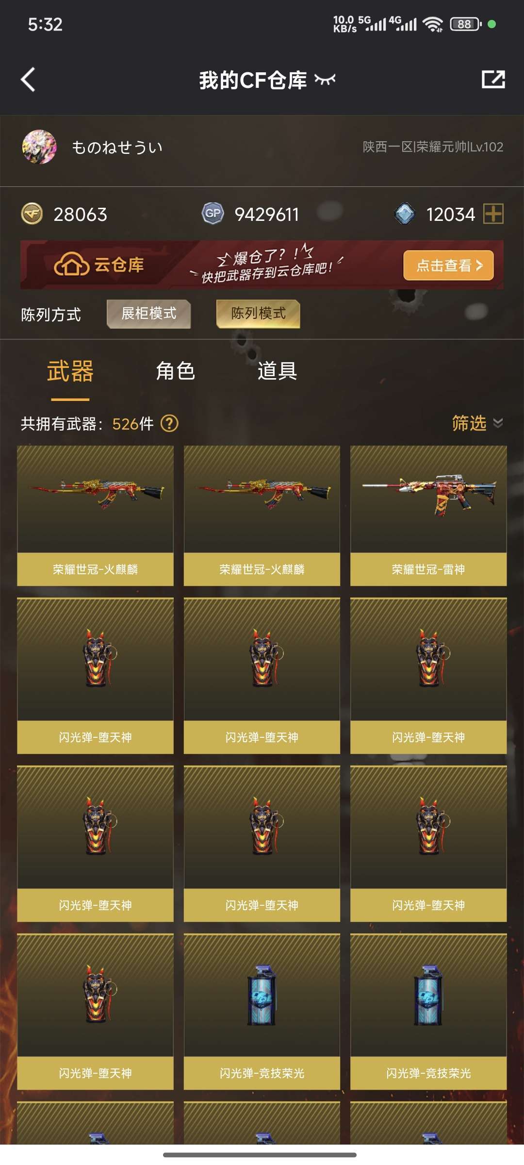This screenshot has width=524, height=1165.
Task: Click the CF points coin icon
Action: pos(33,214)
